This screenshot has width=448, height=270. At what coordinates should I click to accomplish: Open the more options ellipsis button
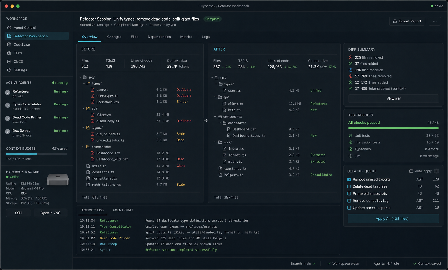tap(435, 21)
